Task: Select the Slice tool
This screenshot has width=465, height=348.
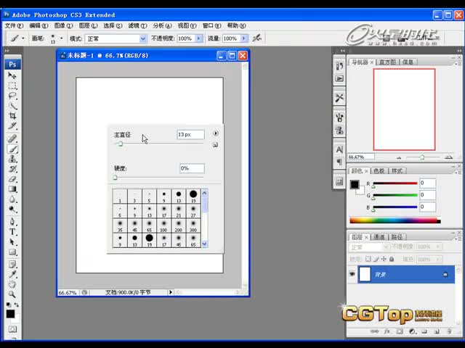Action: click(12, 125)
